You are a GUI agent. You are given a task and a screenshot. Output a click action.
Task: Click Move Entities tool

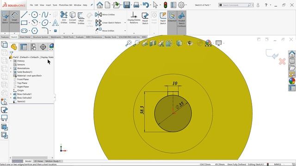click(x=105, y=30)
